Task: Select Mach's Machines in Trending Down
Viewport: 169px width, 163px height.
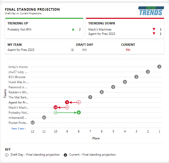Action: [x=100, y=29]
